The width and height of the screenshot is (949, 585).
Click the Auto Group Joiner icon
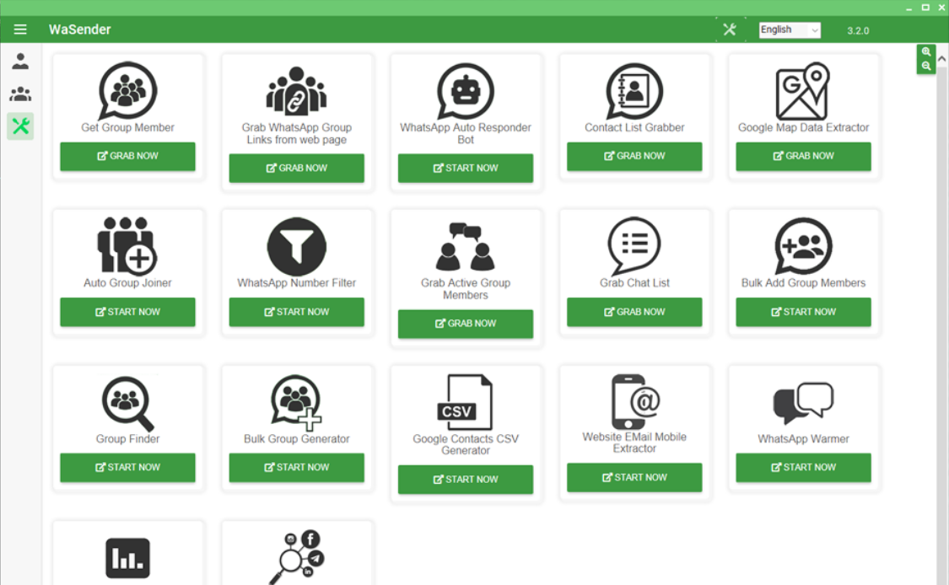tap(127, 245)
